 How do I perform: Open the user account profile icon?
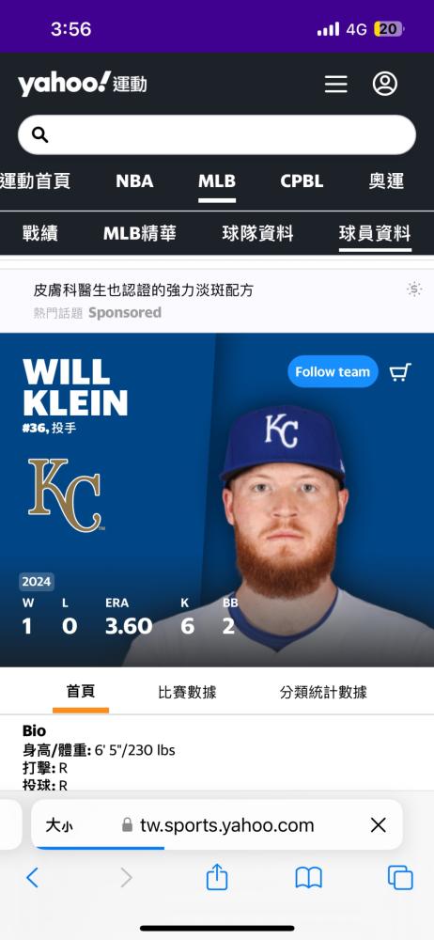[385, 84]
